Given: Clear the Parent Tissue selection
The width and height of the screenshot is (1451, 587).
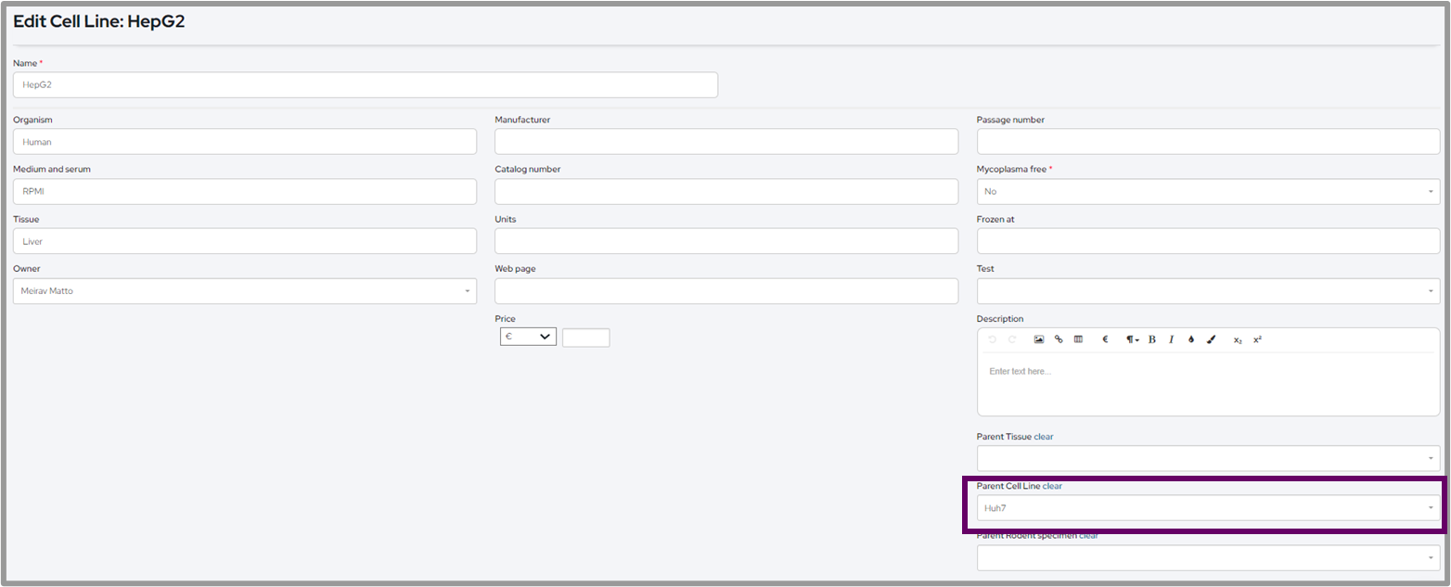Looking at the screenshot, I should [1044, 437].
